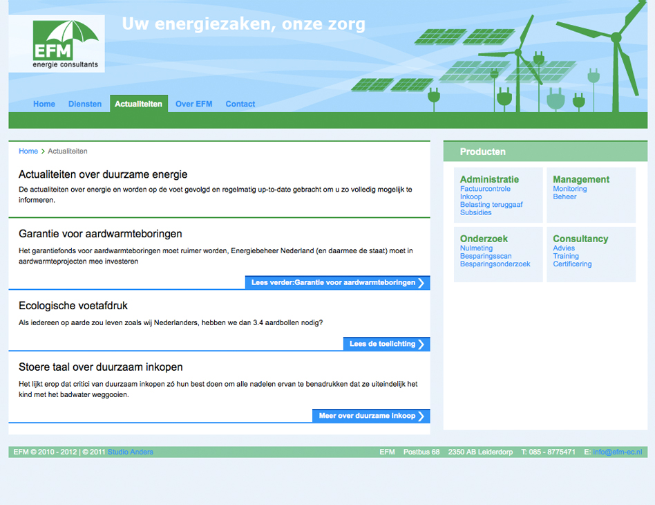Click the Uw energiezaken, onze zorg slogan

[x=243, y=24]
